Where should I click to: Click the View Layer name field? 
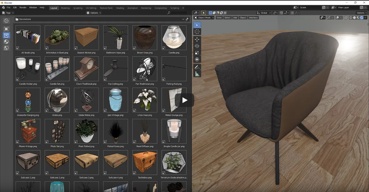(348, 7)
